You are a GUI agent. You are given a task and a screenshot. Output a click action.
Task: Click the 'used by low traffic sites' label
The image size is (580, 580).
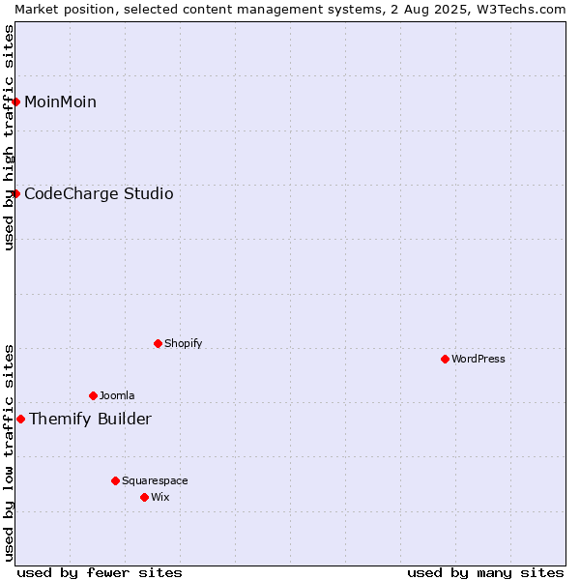coord(8,453)
